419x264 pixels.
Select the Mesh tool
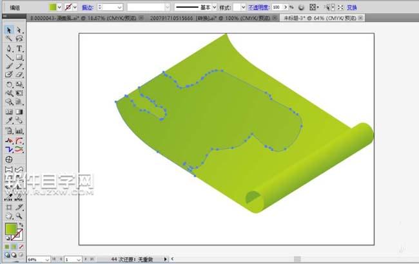[x=9, y=112]
